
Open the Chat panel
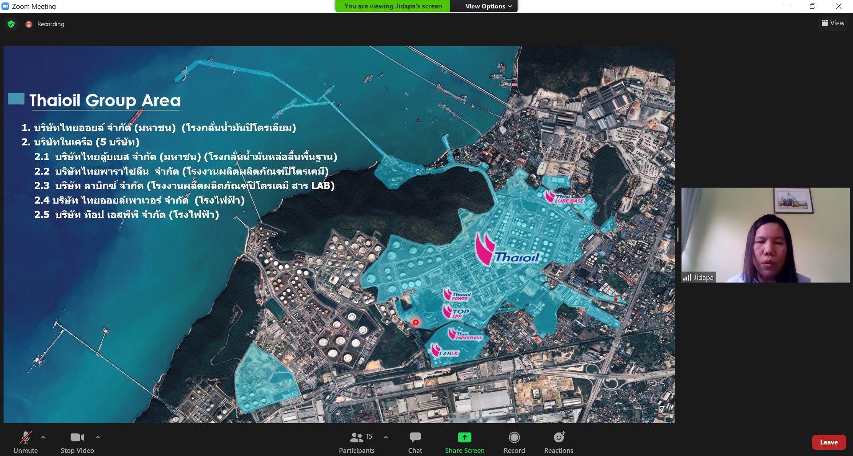pos(415,442)
